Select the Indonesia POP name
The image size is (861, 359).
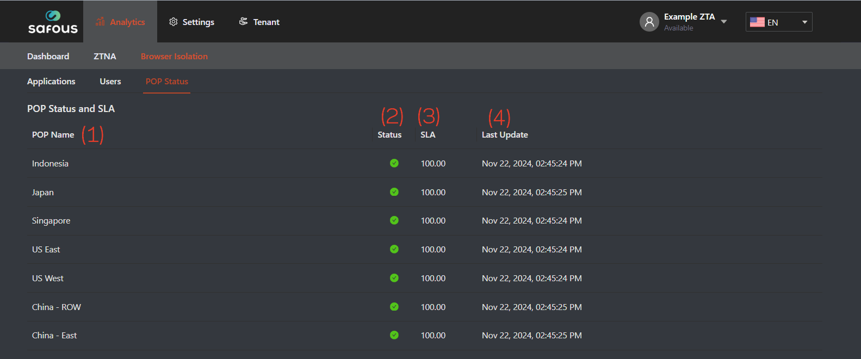[x=50, y=163]
